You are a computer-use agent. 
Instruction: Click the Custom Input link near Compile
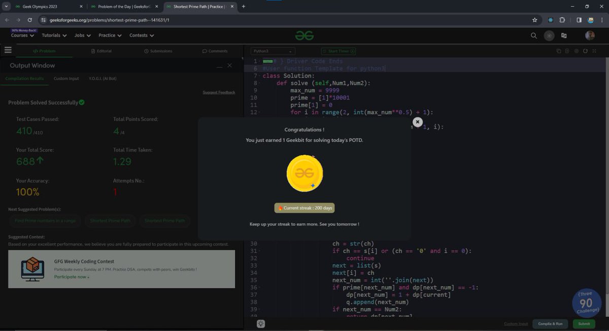click(516, 324)
